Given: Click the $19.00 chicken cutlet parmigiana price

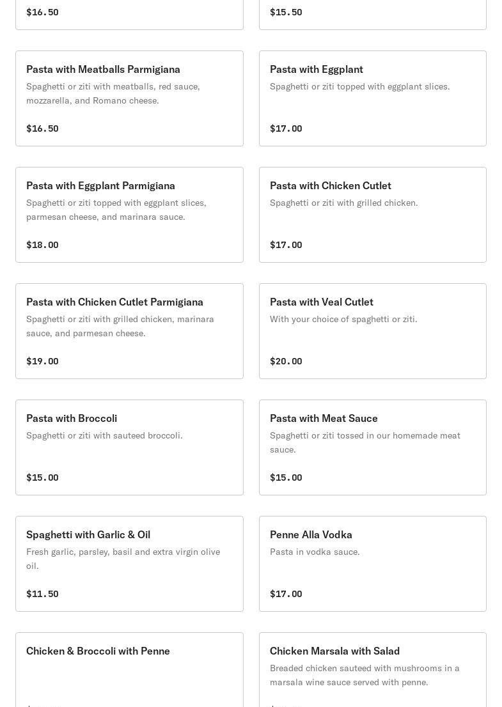Looking at the screenshot, I should 42,361.
